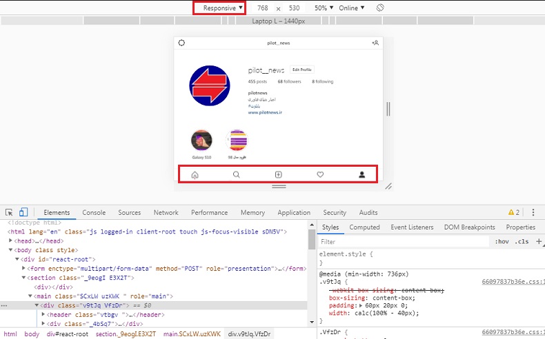Open the Galaxy S10 story highlight

[201, 140]
